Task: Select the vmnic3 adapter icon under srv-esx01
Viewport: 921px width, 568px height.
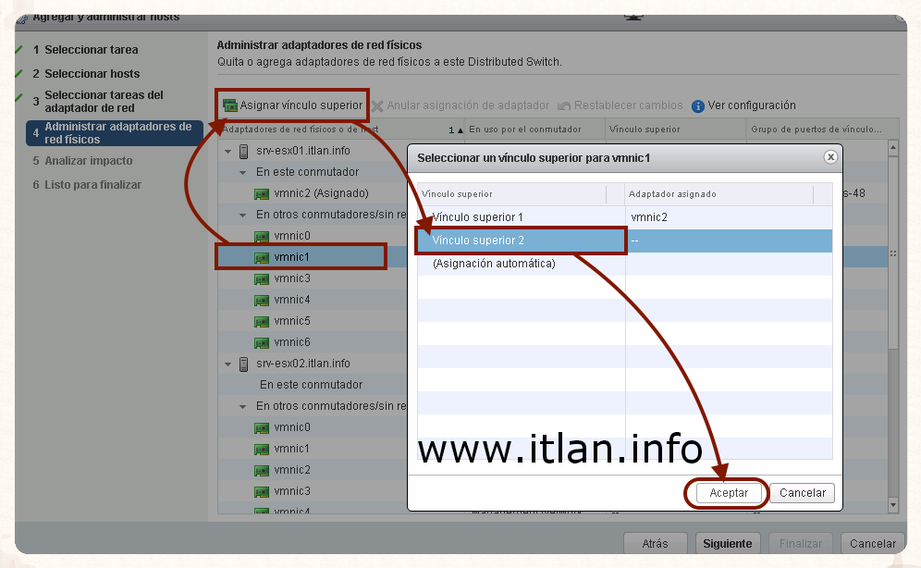Action: [263, 278]
